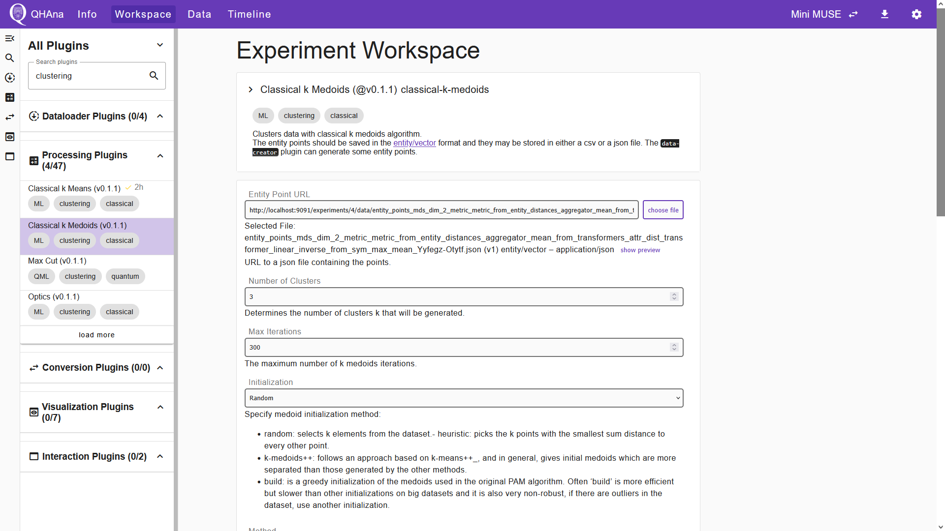
Task: Switch to the Data tab
Action: tap(199, 14)
